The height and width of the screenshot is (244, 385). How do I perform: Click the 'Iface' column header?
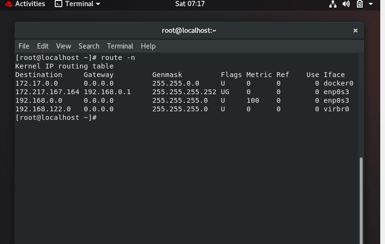click(x=334, y=75)
